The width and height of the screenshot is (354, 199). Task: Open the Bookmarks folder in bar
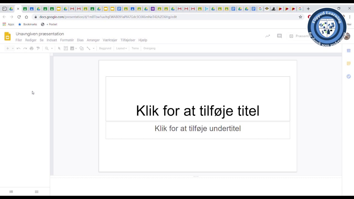click(x=27, y=24)
